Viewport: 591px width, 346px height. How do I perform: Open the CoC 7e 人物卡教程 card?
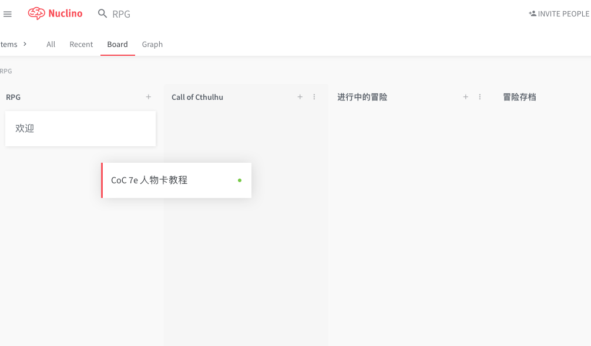click(176, 180)
